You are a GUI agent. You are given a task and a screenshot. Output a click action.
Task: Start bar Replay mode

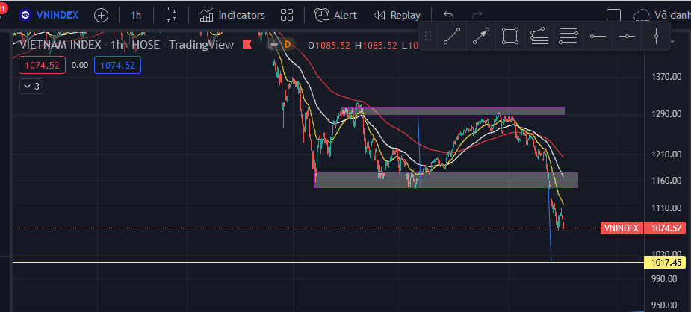click(397, 16)
